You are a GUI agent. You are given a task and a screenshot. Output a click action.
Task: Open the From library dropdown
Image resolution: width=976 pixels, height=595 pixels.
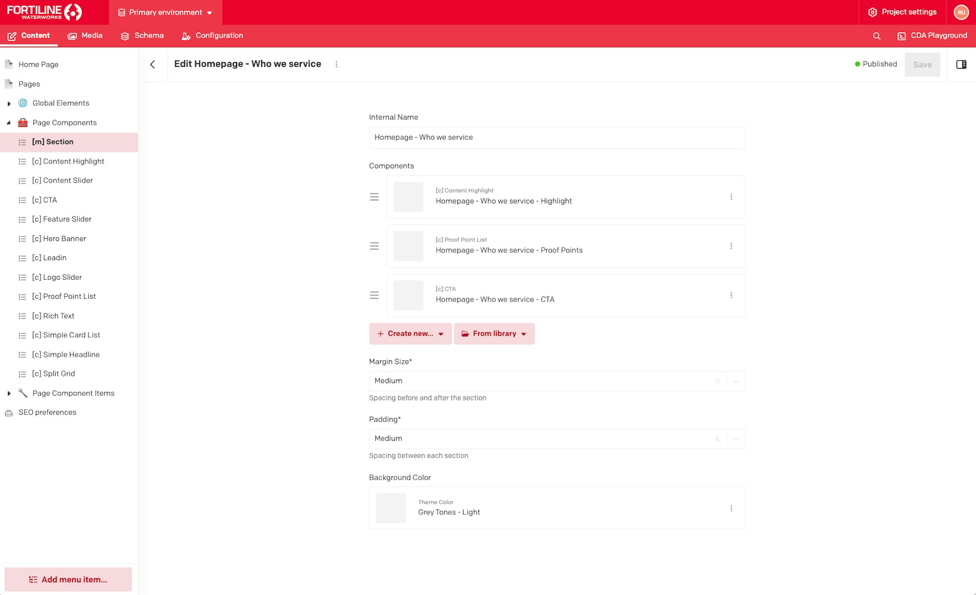(x=494, y=334)
